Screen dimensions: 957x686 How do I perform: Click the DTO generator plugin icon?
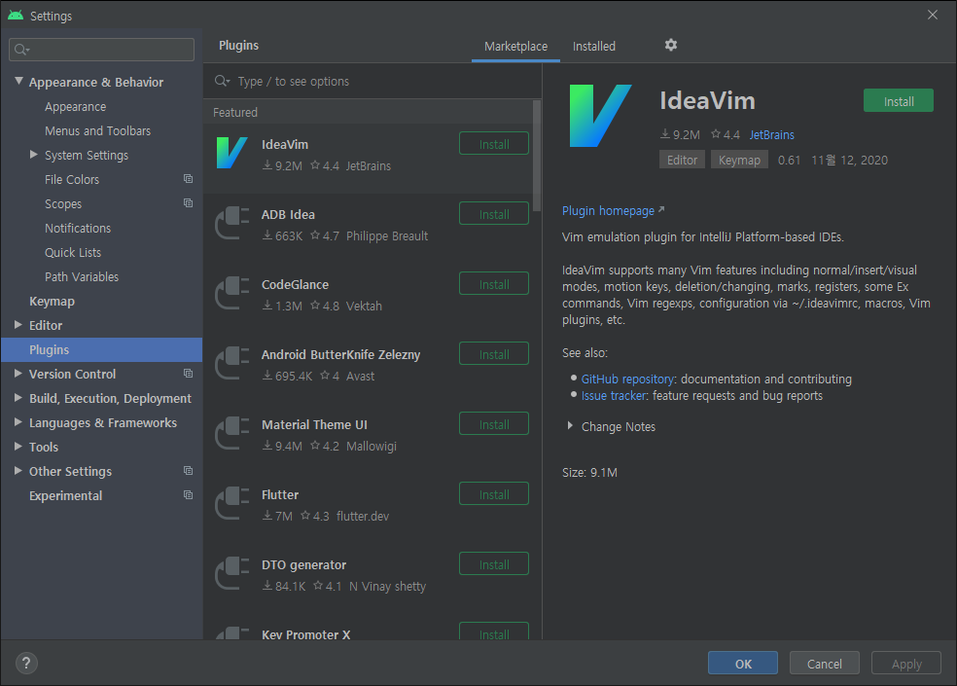[231, 573]
